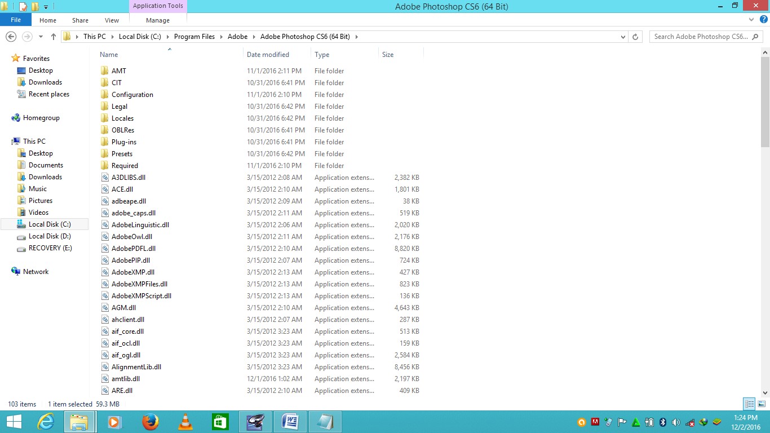Select the Plug-ins folder
This screenshot has height=433, width=770.
click(124, 142)
